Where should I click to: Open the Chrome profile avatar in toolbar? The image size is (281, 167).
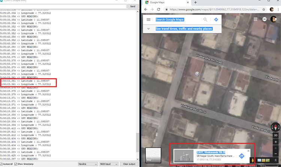(272, 9)
